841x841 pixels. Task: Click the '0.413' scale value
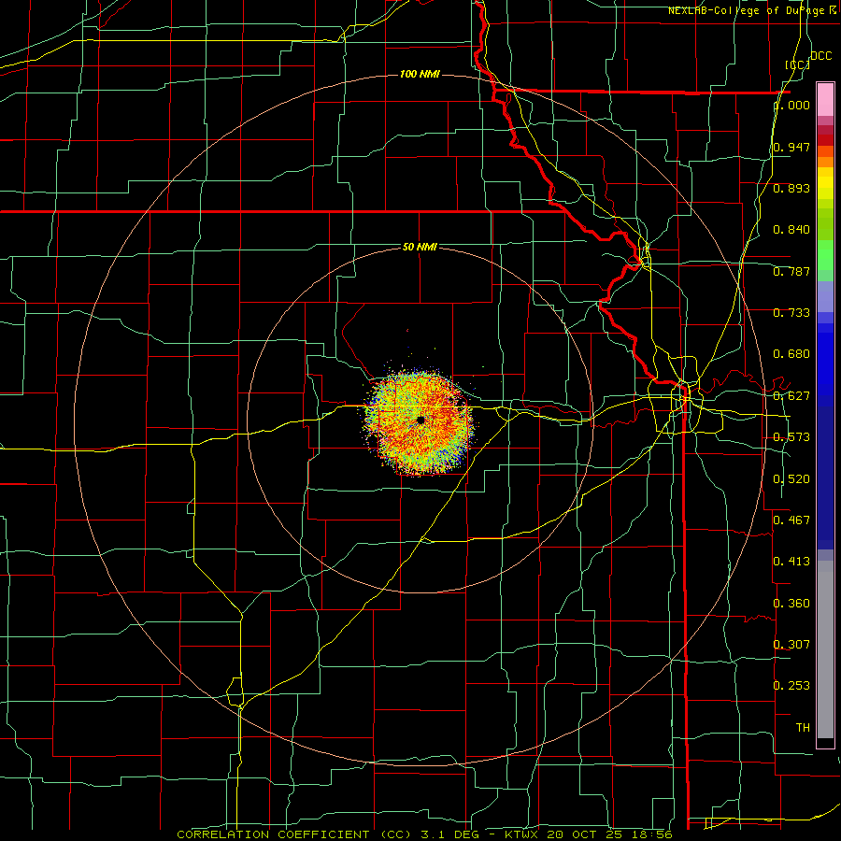click(x=791, y=562)
